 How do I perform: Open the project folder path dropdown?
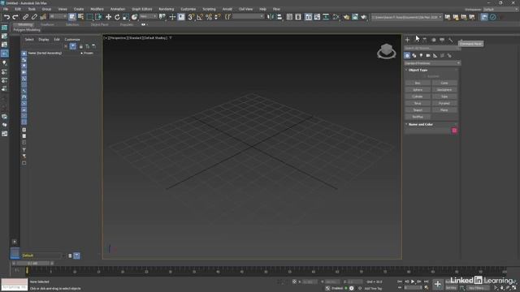coord(406,17)
